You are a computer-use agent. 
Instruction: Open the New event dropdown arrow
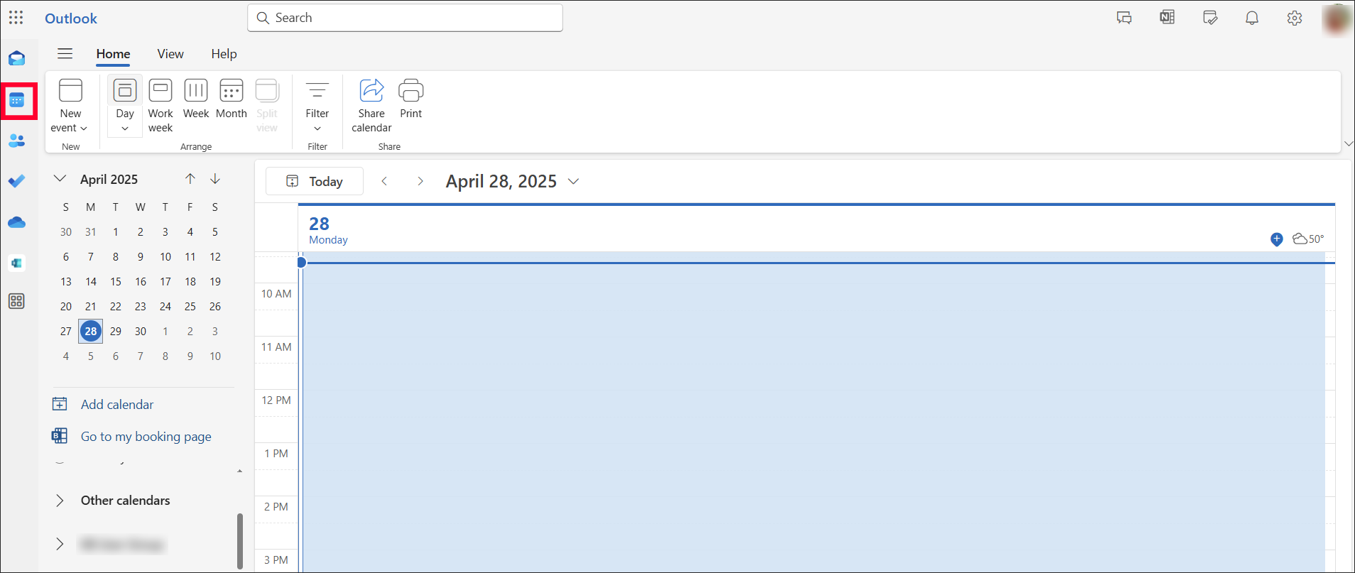tap(84, 129)
